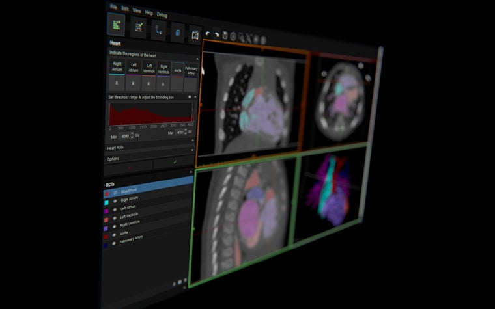Select the Left Atrium region tab
This screenshot has height=309, width=495.
click(x=134, y=68)
